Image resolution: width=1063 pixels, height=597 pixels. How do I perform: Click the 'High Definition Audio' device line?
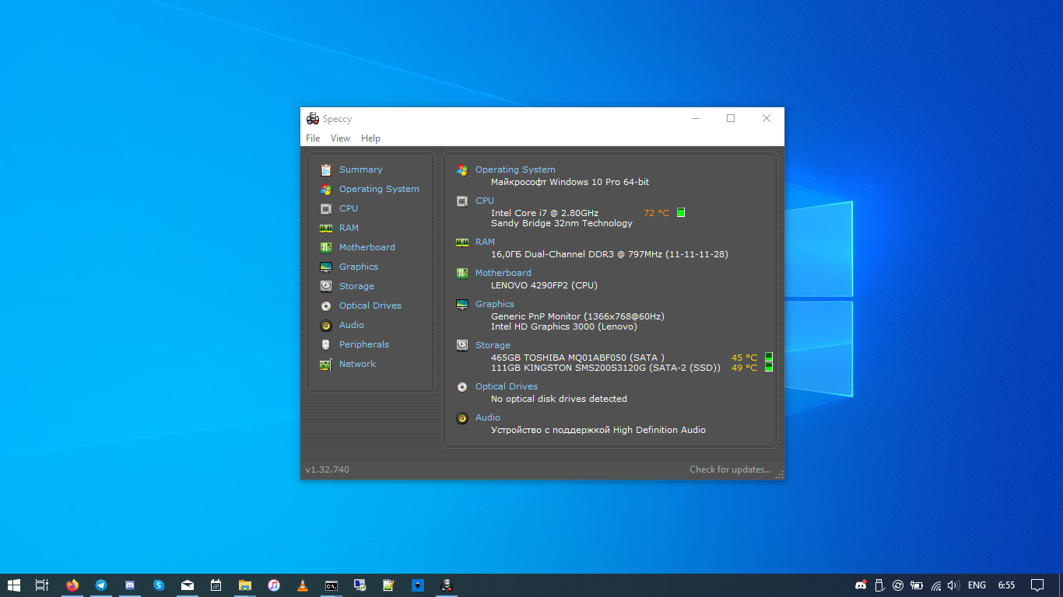tap(598, 430)
